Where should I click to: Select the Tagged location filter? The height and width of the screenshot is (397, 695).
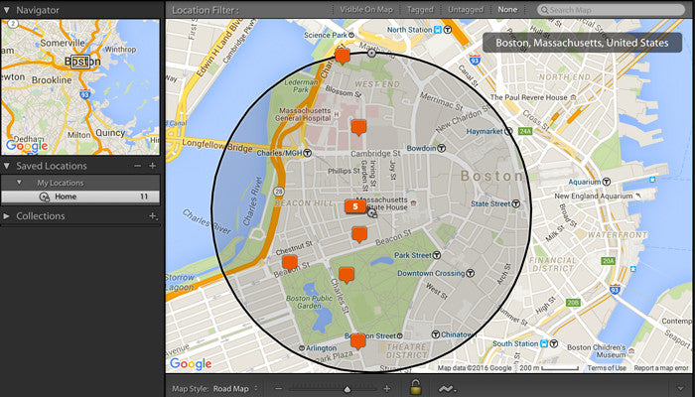(420, 9)
